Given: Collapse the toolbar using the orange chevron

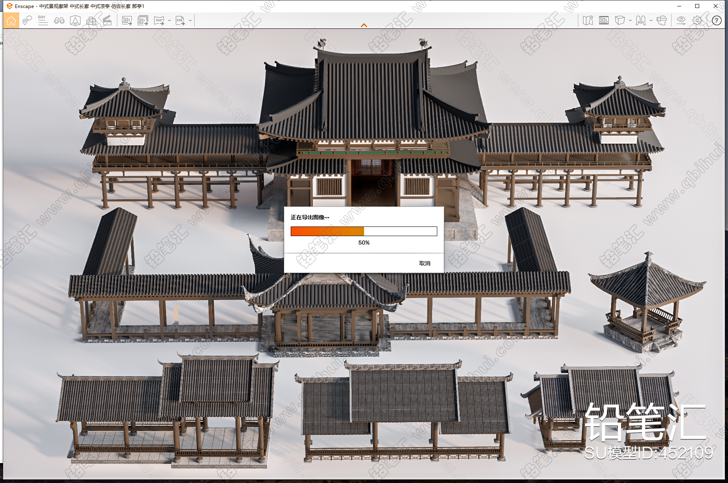Looking at the screenshot, I should [364, 25].
